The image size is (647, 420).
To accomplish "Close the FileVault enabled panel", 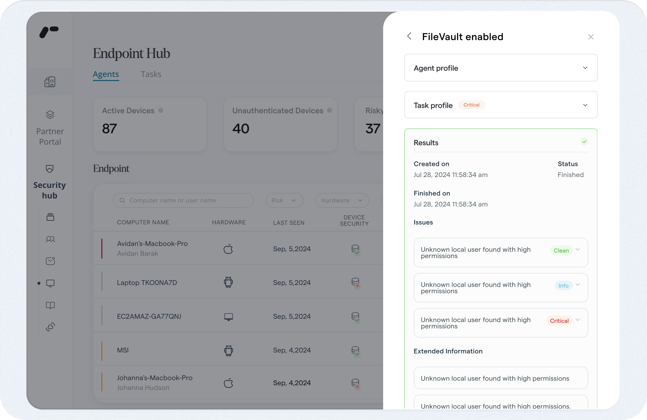I will pyautogui.click(x=591, y=37).
